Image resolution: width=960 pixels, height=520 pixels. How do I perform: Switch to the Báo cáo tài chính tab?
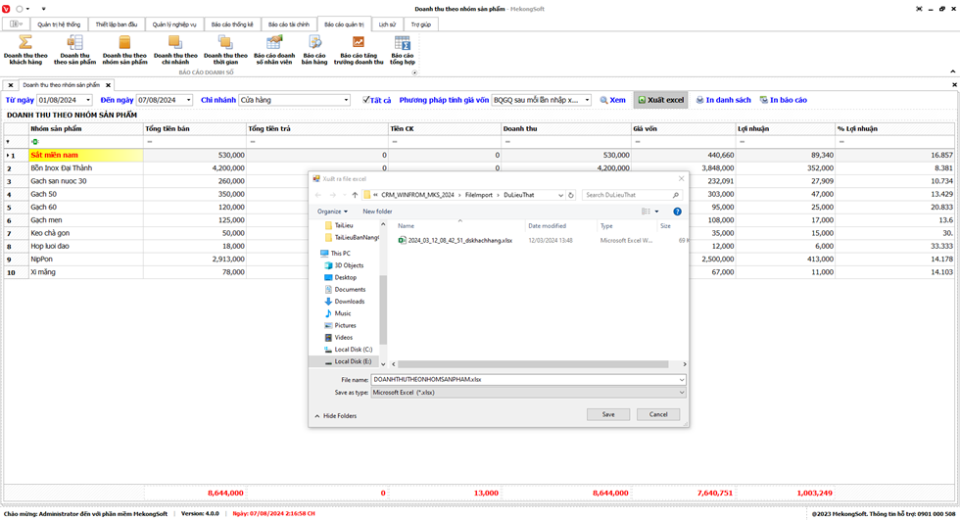point(288,24)
